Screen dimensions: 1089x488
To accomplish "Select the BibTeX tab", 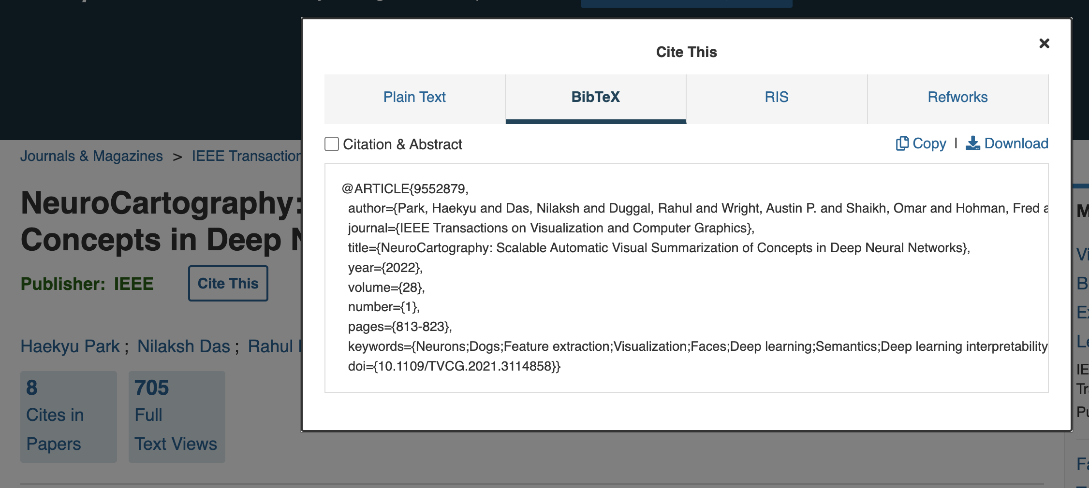I will 596,97.
